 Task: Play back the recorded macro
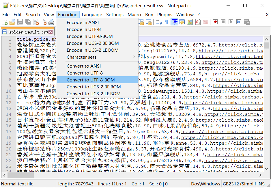(231, 22)
